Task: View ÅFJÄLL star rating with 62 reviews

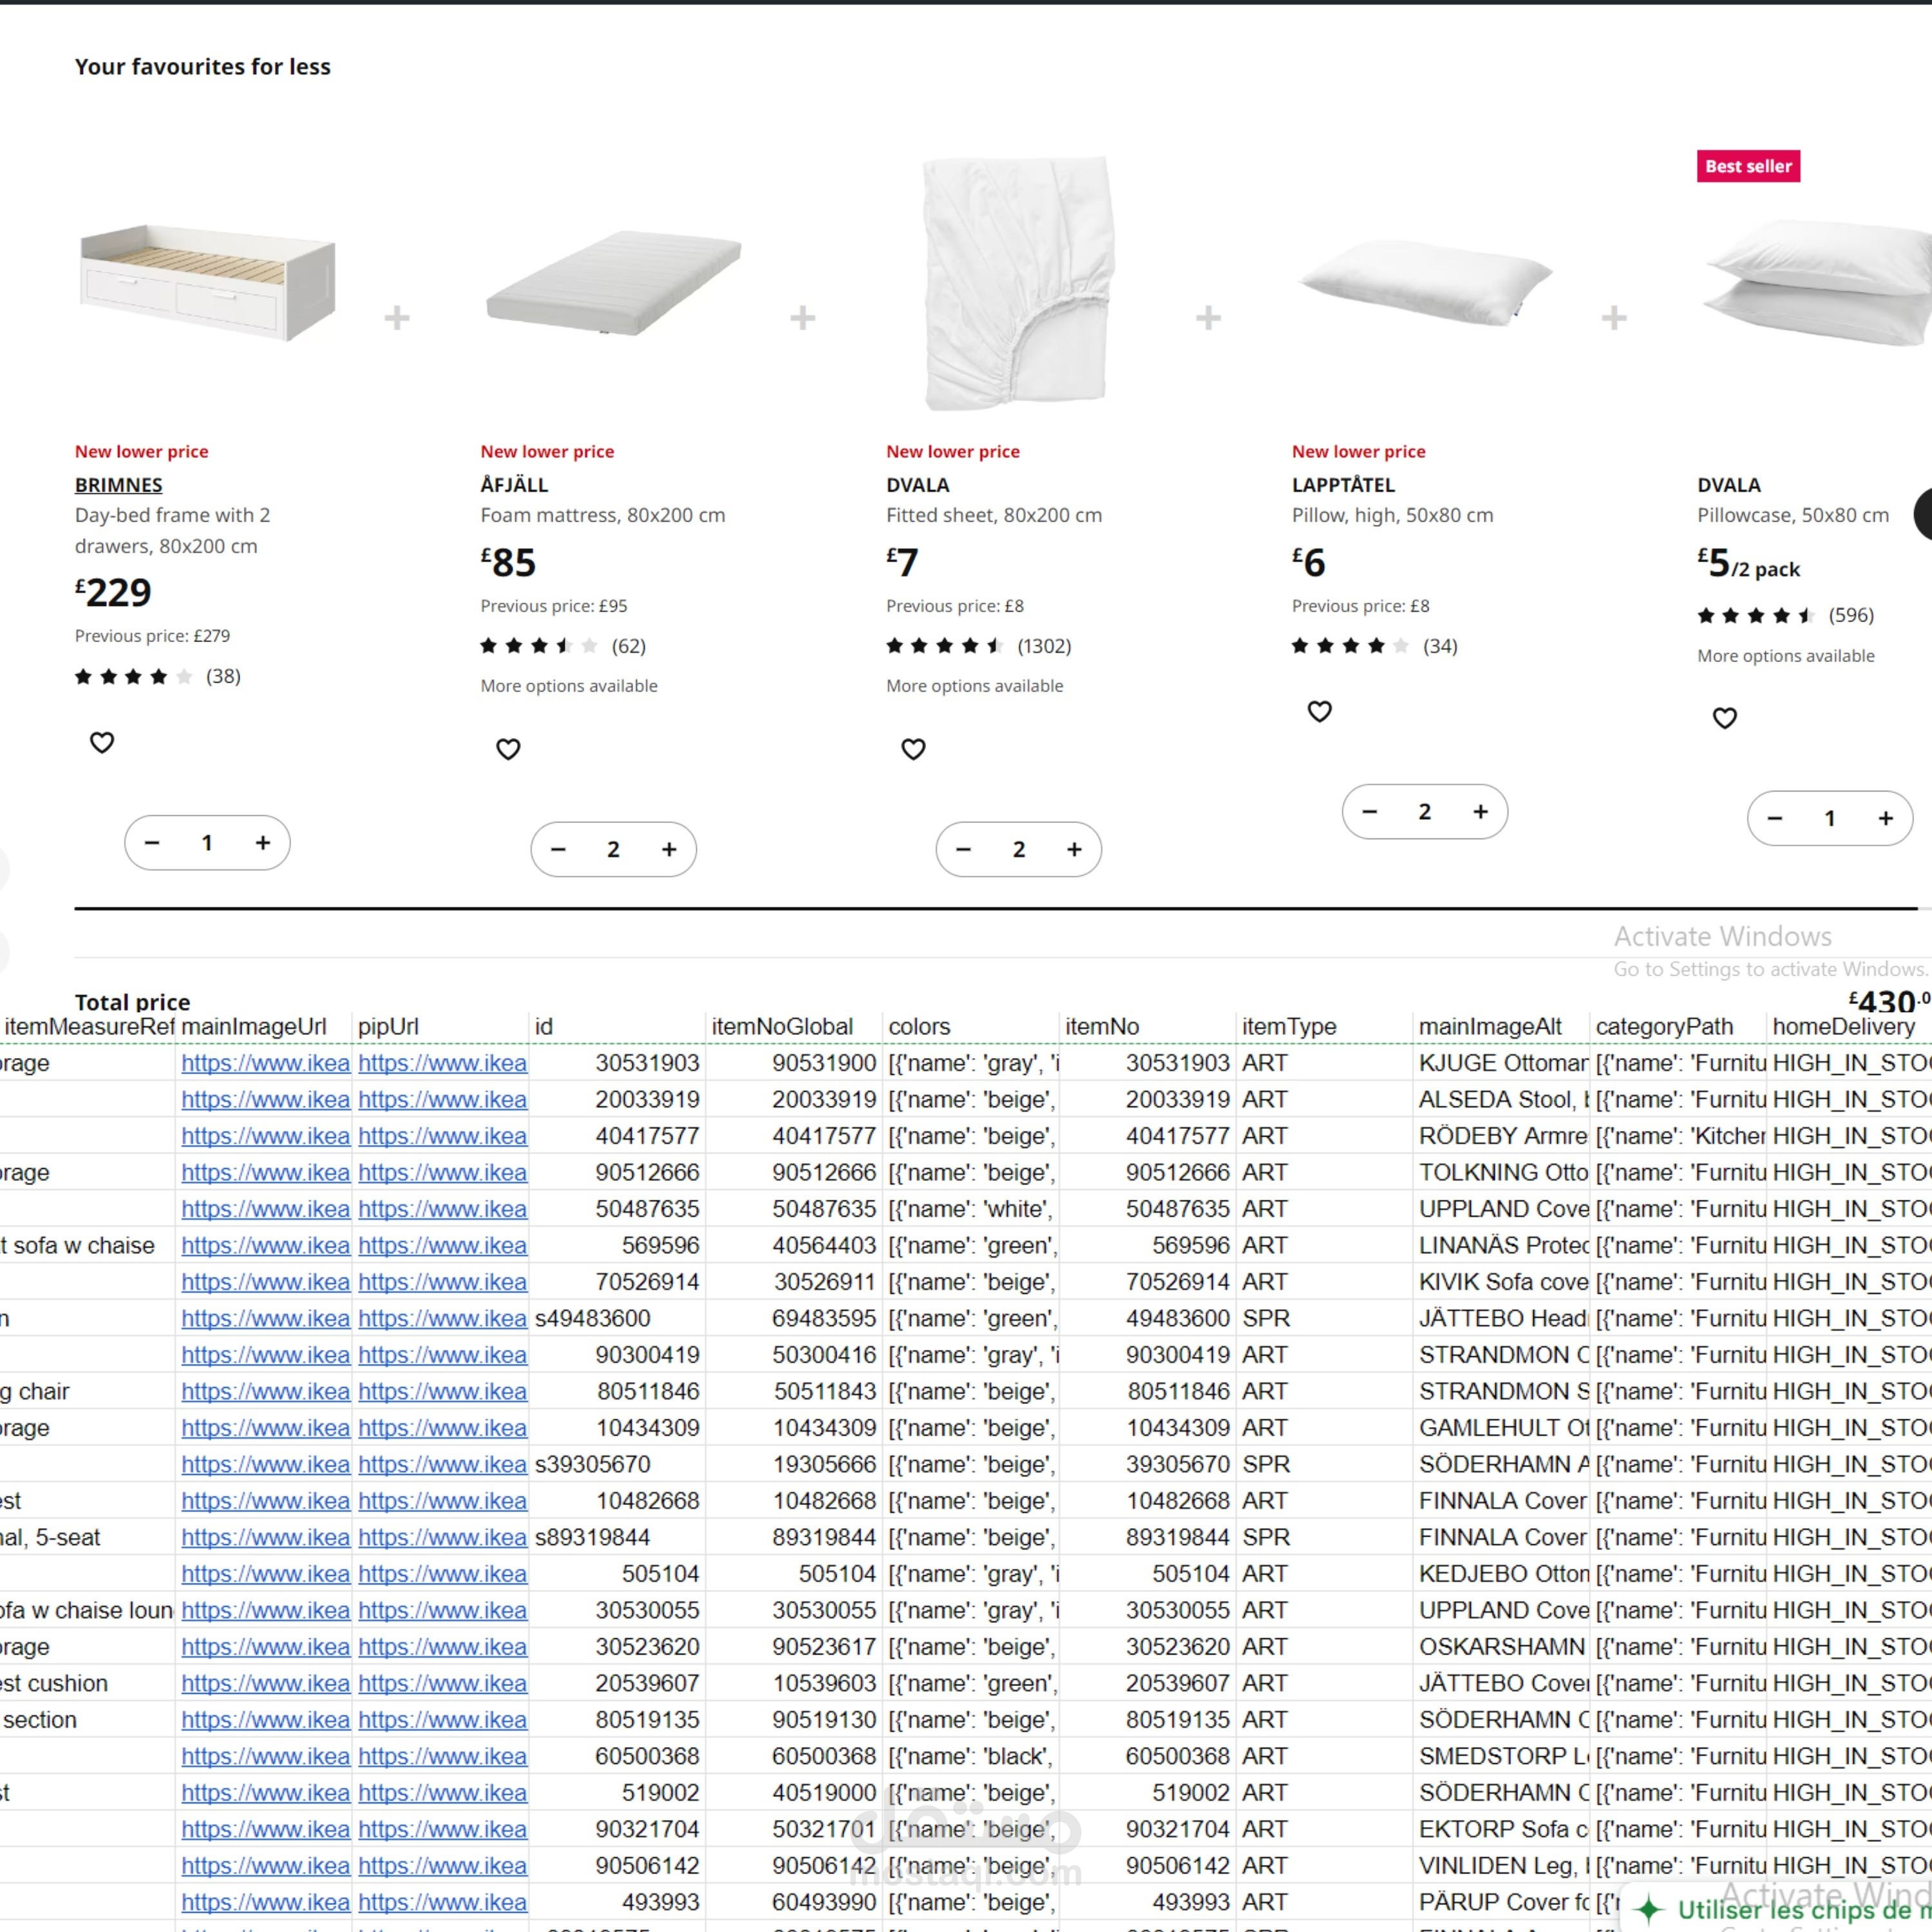Action: (x=563, y=646)
